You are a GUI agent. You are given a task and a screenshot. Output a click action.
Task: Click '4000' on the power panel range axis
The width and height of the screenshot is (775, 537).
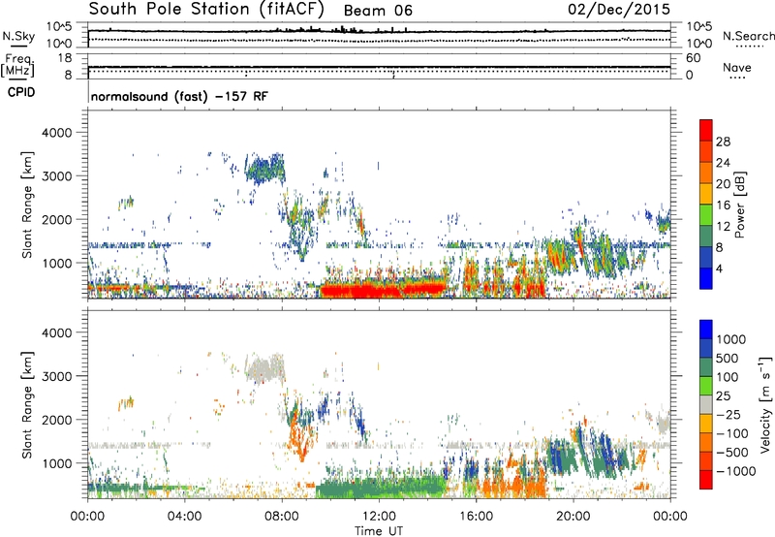click(57, 133)
